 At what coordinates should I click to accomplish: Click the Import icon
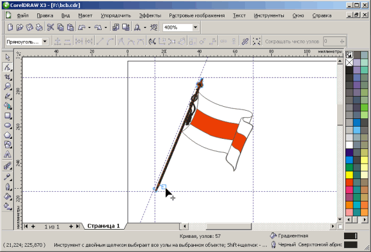[x=116, y=28]
